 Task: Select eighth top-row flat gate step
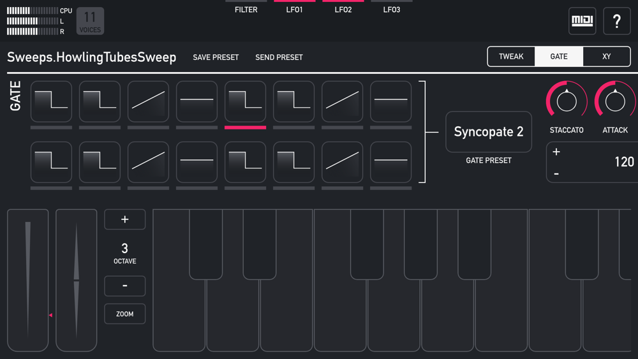[x=390, y=101]
